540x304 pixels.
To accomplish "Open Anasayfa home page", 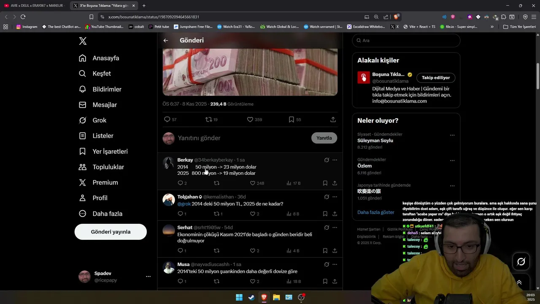I will click(99, 58).
